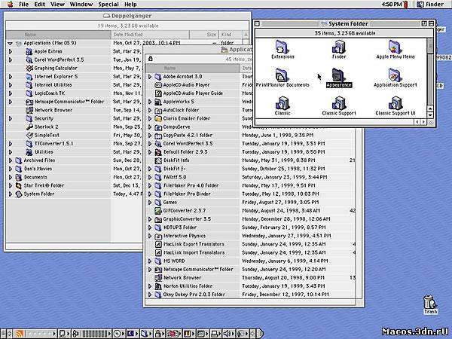The width and height of the screenshot is (452, 339).
Task: Open the View menu
Action: pos(57,5)
